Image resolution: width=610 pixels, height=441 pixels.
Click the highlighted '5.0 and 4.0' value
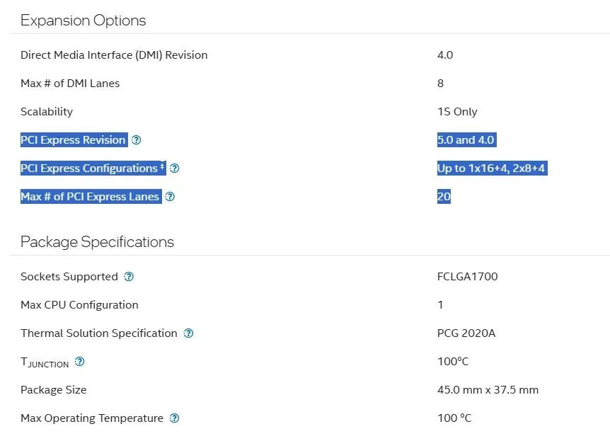tap(466, 140)
